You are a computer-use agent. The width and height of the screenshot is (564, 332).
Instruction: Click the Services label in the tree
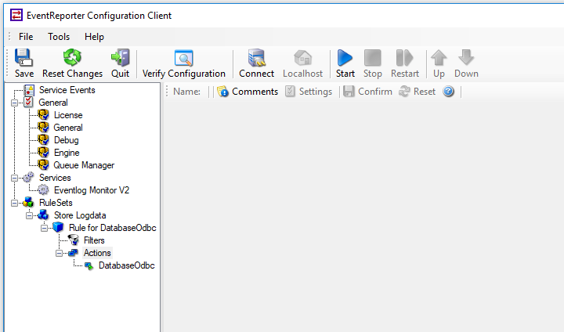tap(55, 178)
